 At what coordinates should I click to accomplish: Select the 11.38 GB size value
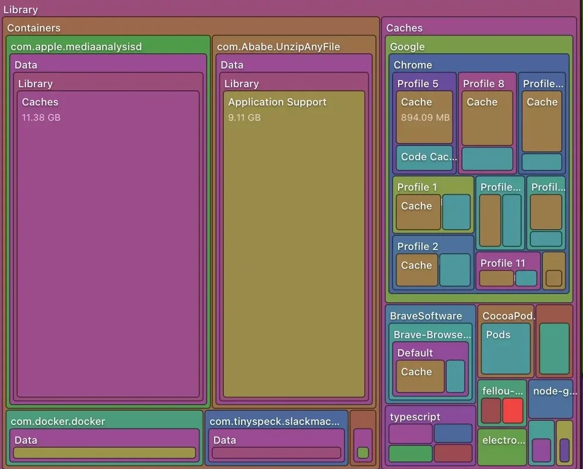[x=41, y=118]
